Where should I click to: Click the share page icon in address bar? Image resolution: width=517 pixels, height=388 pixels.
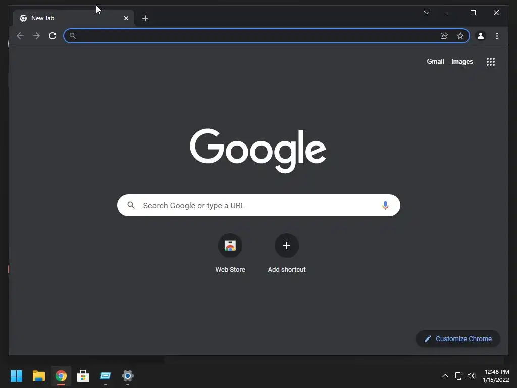tap(444, 36)
